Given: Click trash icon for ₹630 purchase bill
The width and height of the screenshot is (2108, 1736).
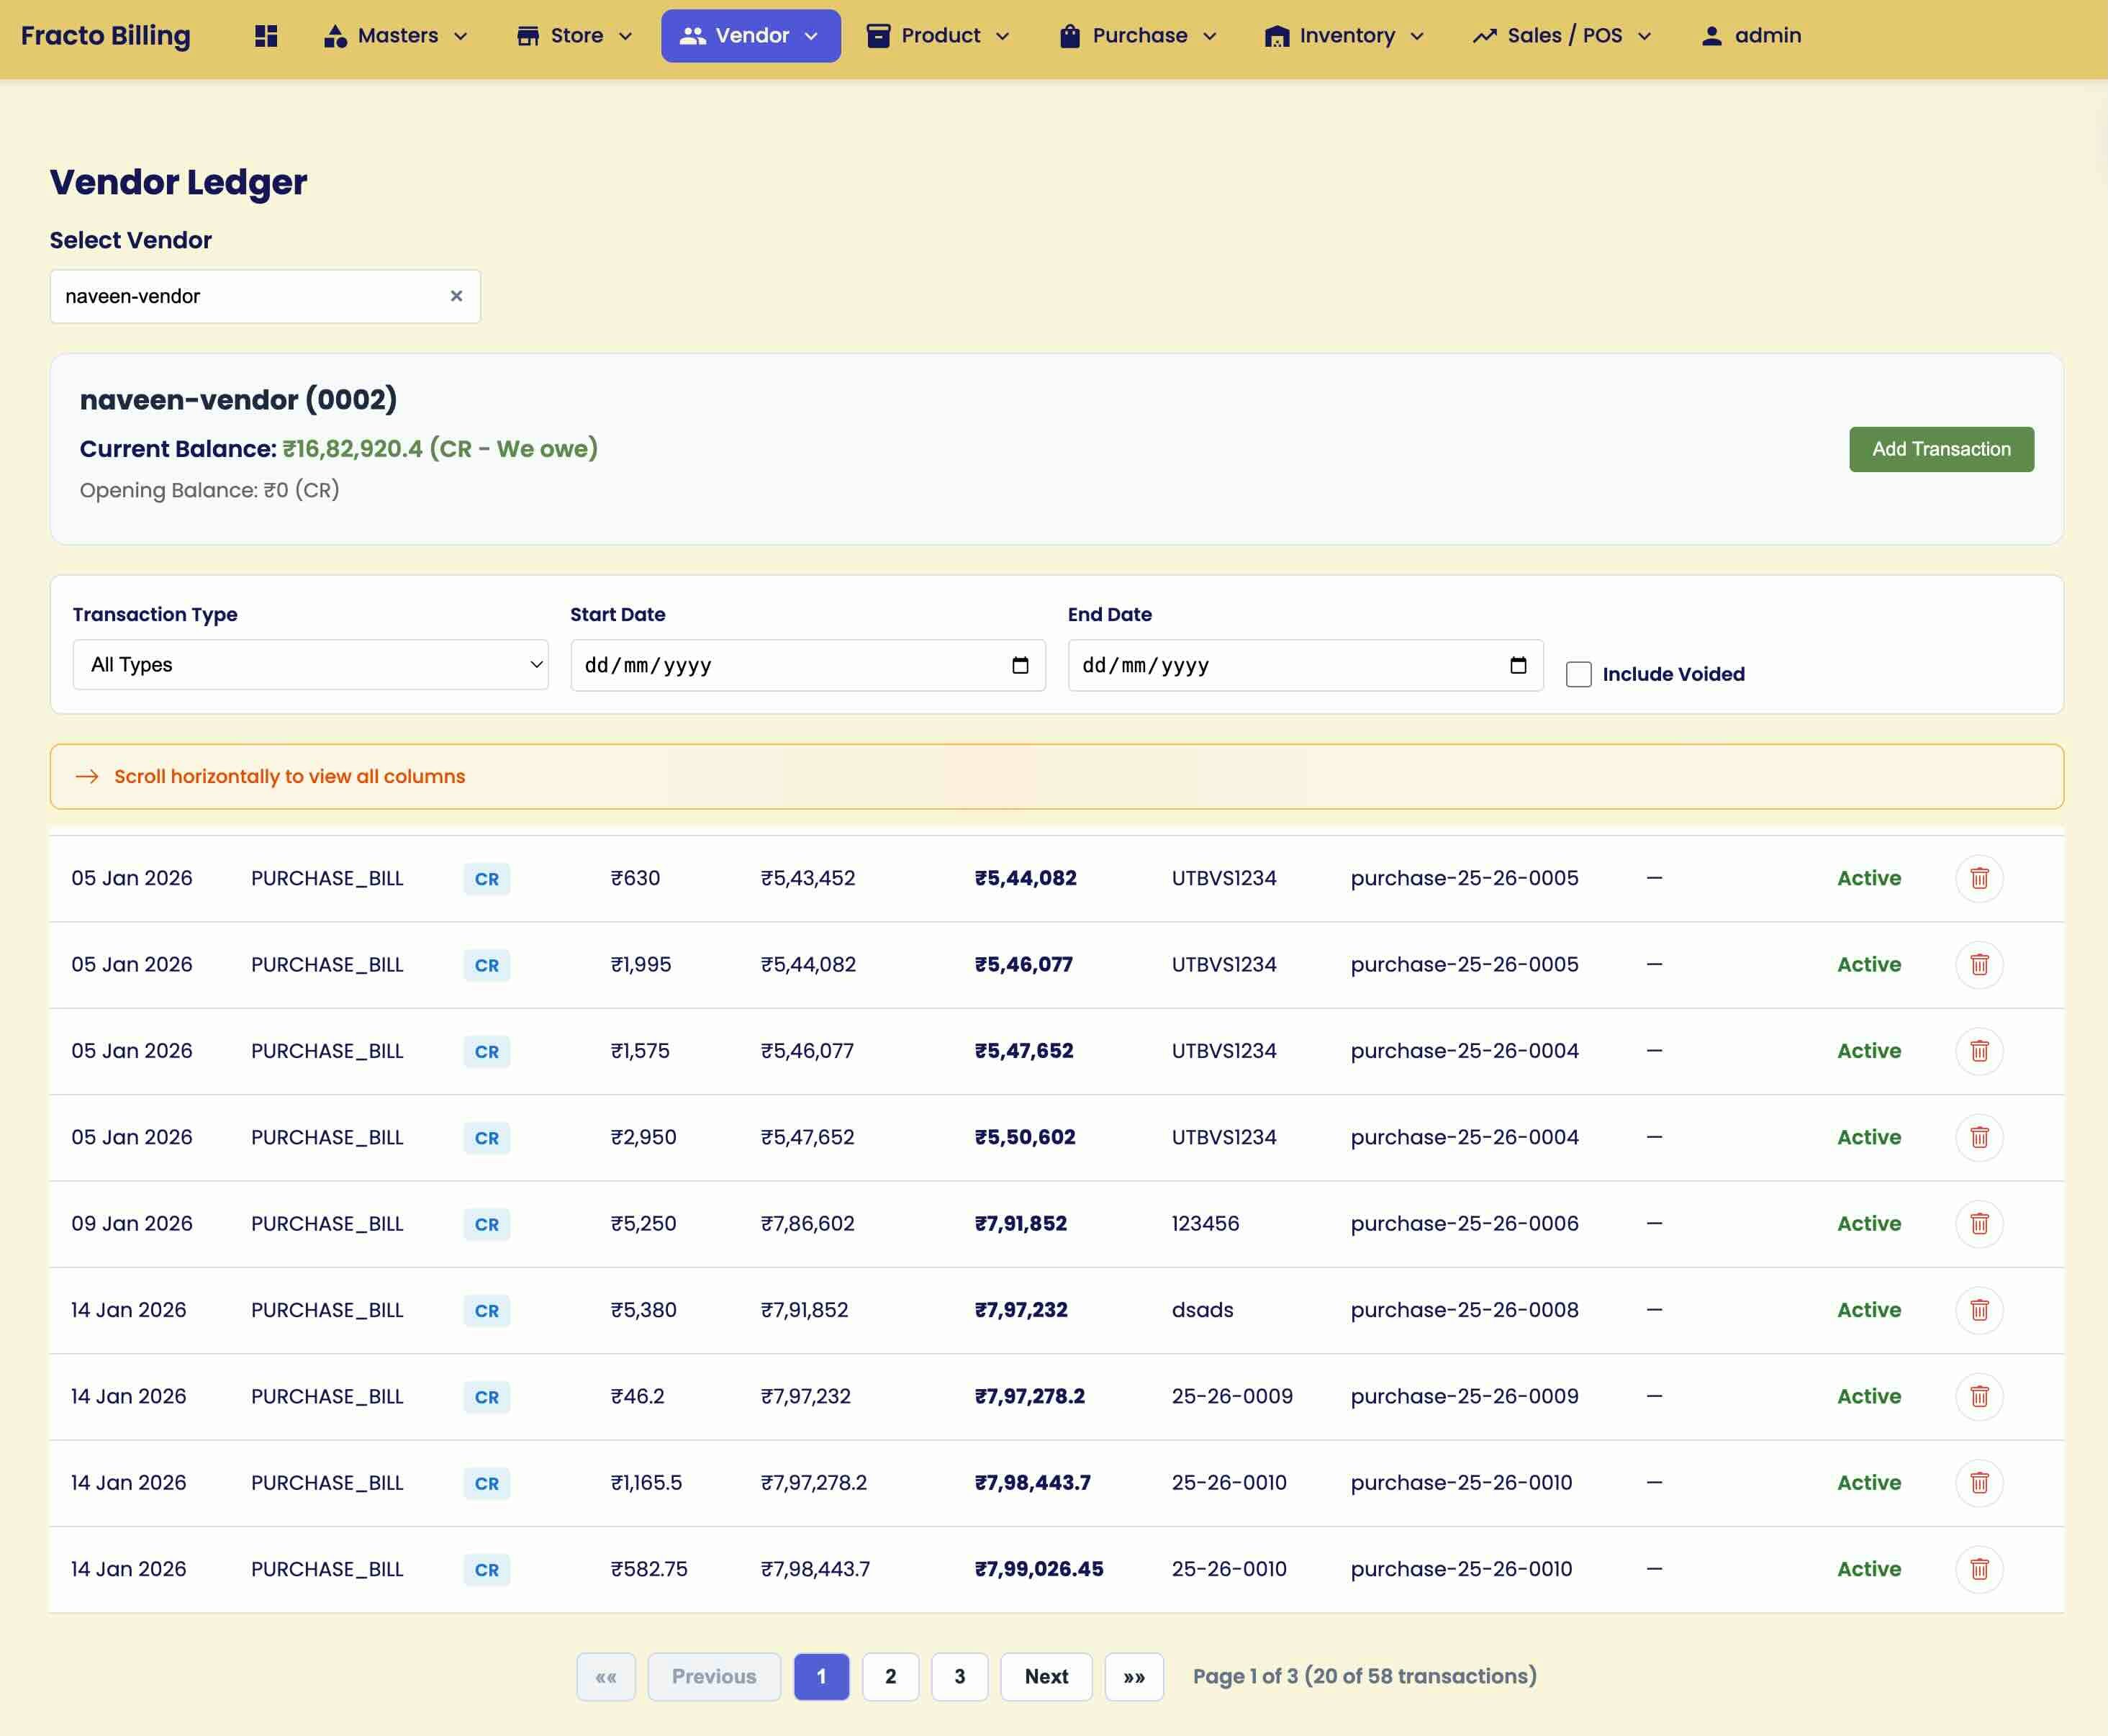Looking at the screenshot, I should tap(1978, 879).
